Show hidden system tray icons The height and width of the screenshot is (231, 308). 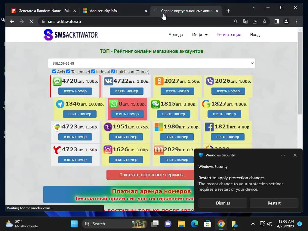[253, 224]
